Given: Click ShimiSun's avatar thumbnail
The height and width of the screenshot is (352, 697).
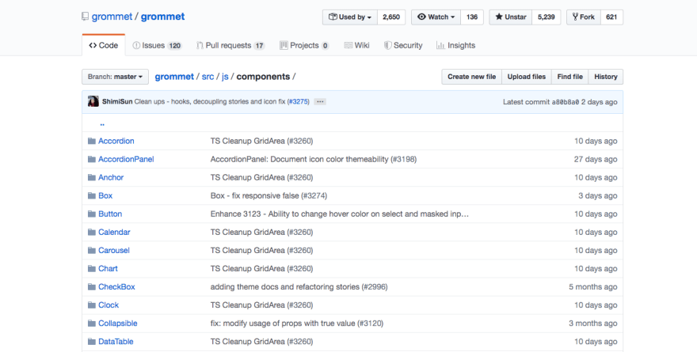Looking at the screenshot, I should click(93, 102).
